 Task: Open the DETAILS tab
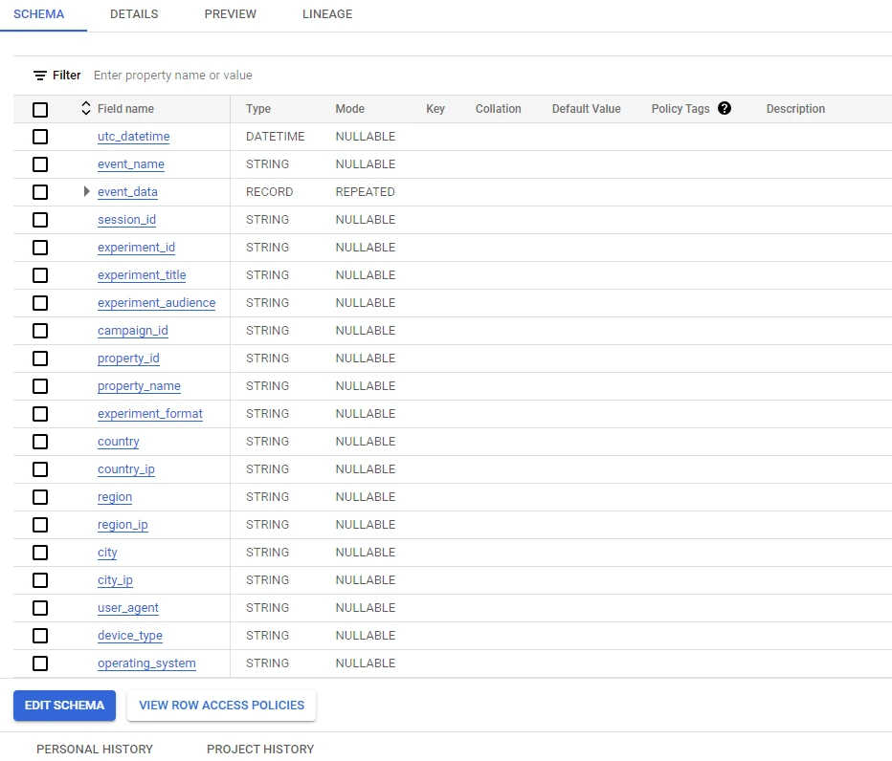(x=134, y=14)
